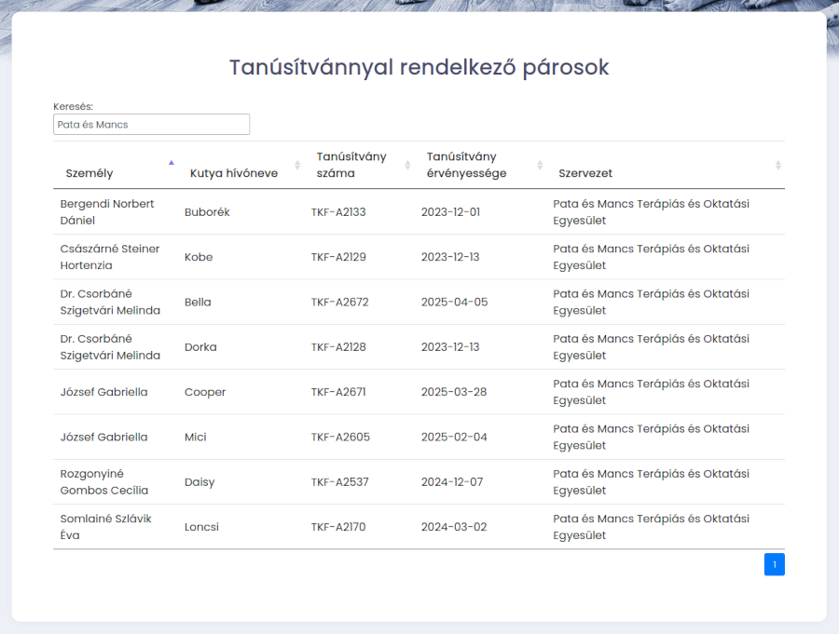The width and height of the screenshot is (839, 634).
Task: Sort by Személy column header
Action: tap(116, 165)
